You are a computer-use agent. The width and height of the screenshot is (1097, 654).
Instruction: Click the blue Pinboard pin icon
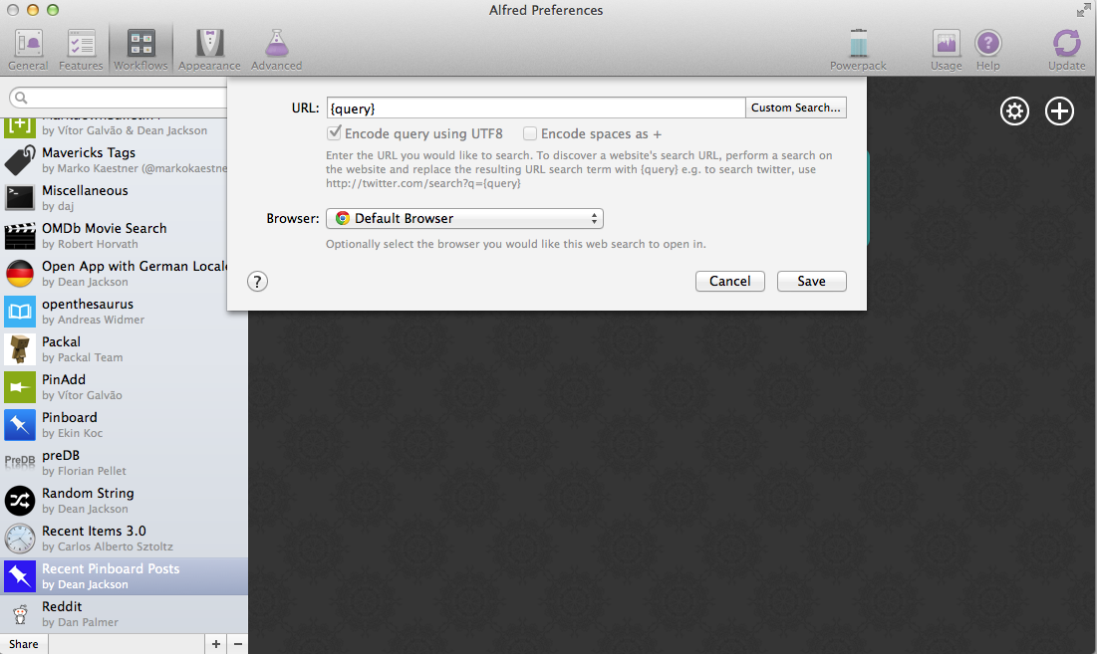tap(20, 425)
